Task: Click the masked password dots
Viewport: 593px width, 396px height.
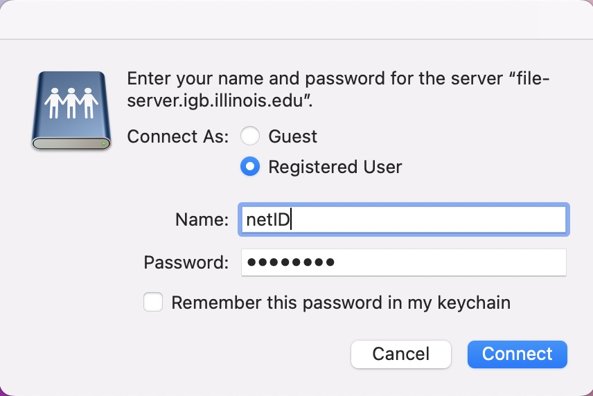Action: click(x=291, y=262)
